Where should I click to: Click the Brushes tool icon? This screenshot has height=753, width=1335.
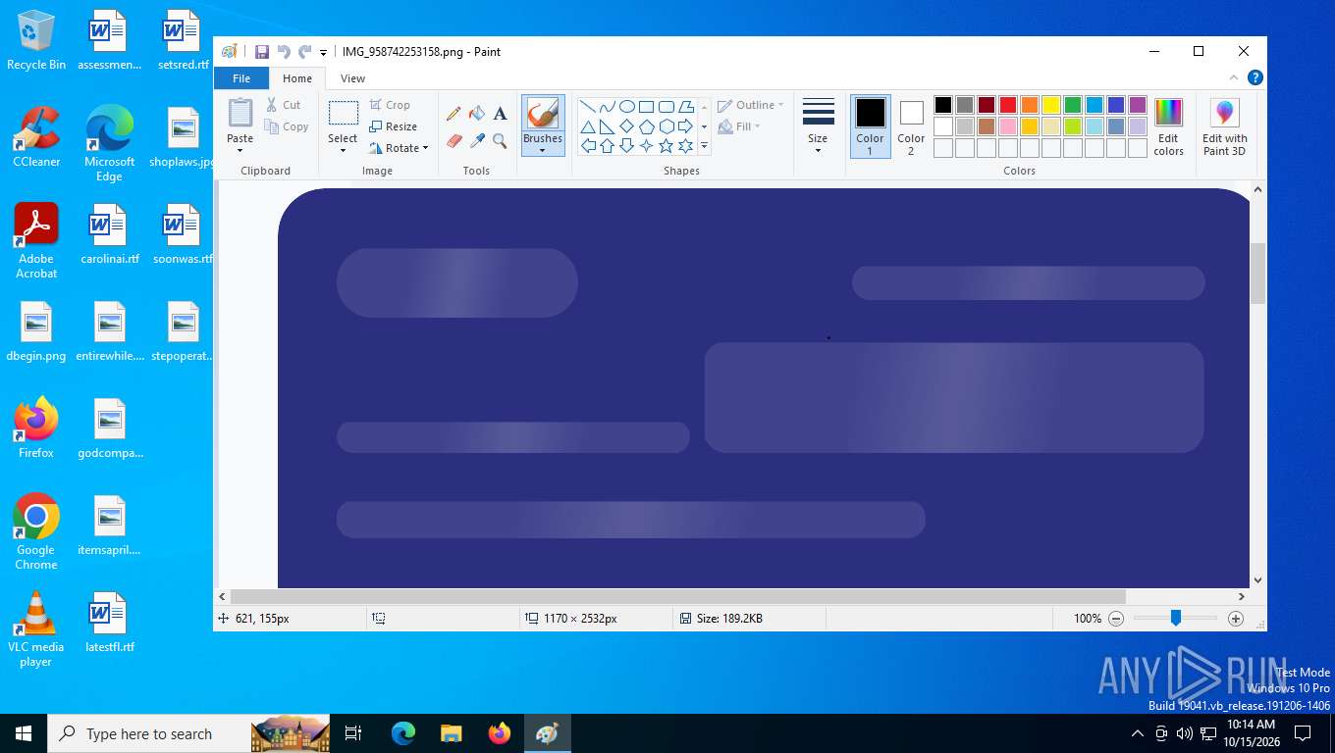(543, 114)
